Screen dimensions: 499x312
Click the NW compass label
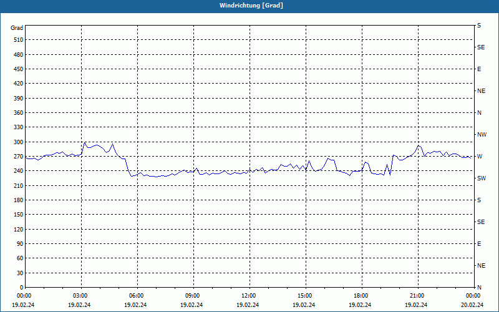[x=482, y=135]
